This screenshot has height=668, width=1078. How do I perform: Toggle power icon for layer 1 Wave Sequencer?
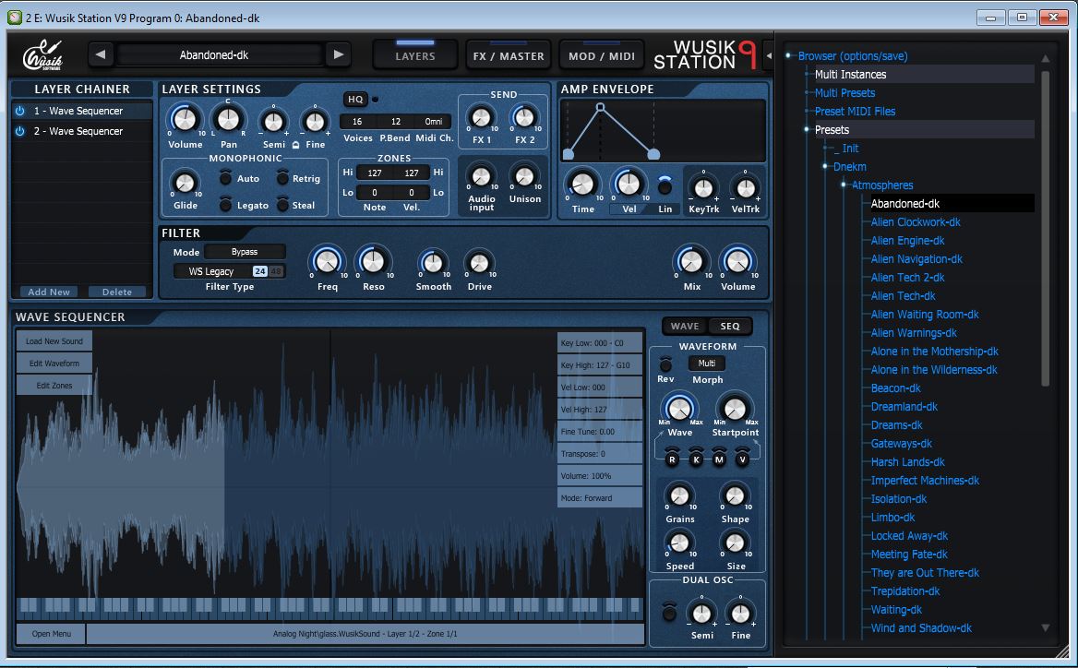(20, 111)
